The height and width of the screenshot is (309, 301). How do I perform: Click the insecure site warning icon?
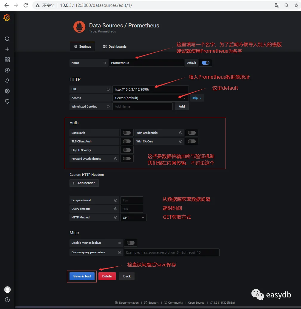[38, 5]
